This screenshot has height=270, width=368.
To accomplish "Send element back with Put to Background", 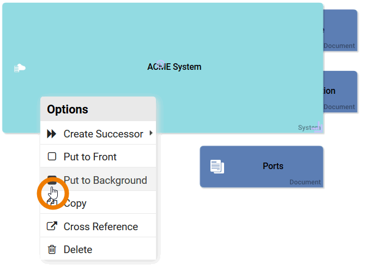I will 105,180.
